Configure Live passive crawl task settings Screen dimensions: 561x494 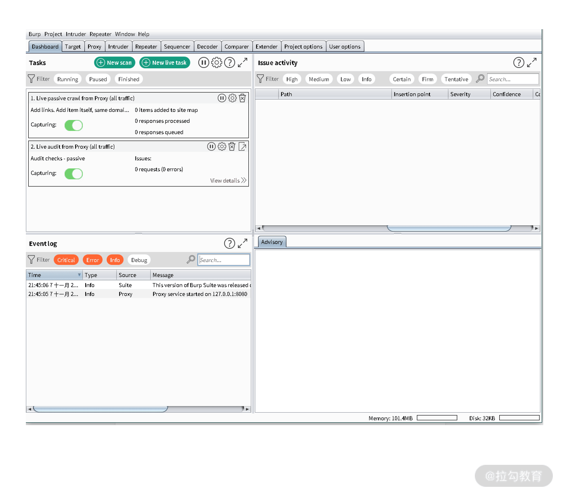pyautogui.click(x=232, y=98)
